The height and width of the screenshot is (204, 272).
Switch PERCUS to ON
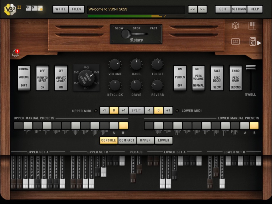pyautogui.click(x=180, y=70)
